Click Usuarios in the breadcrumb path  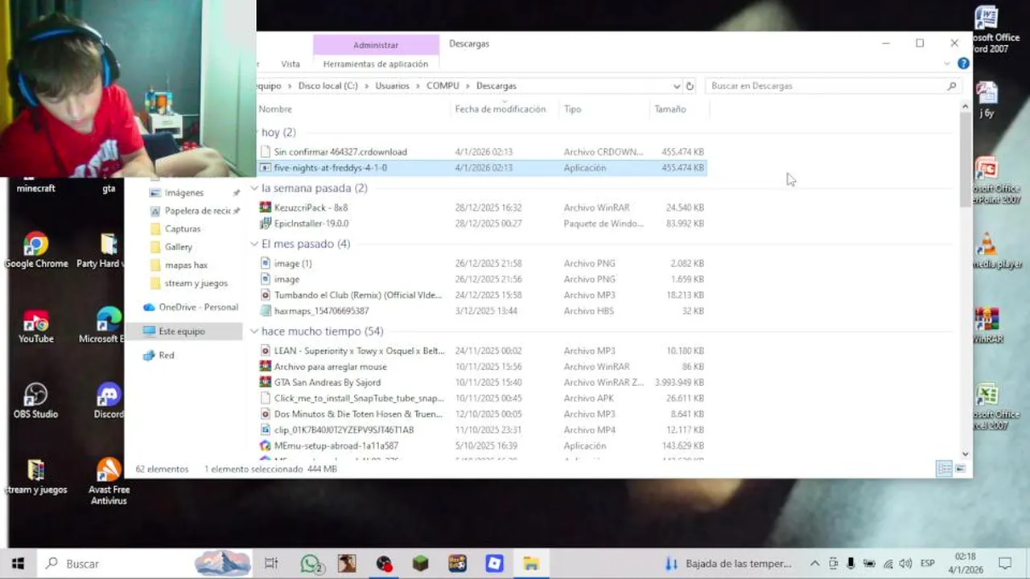pos(392,86)
